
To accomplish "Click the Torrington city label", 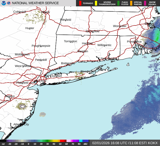I will point(70,41).
